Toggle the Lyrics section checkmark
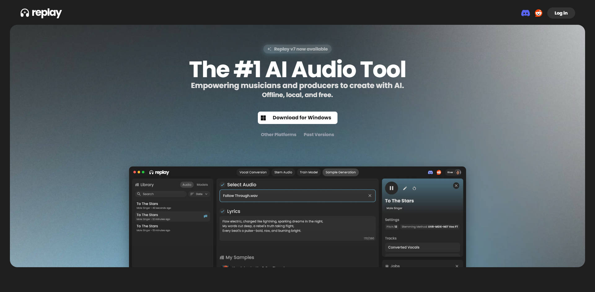Image resolution: width=595 pixels, height=292 pixels. coord(222,211)
